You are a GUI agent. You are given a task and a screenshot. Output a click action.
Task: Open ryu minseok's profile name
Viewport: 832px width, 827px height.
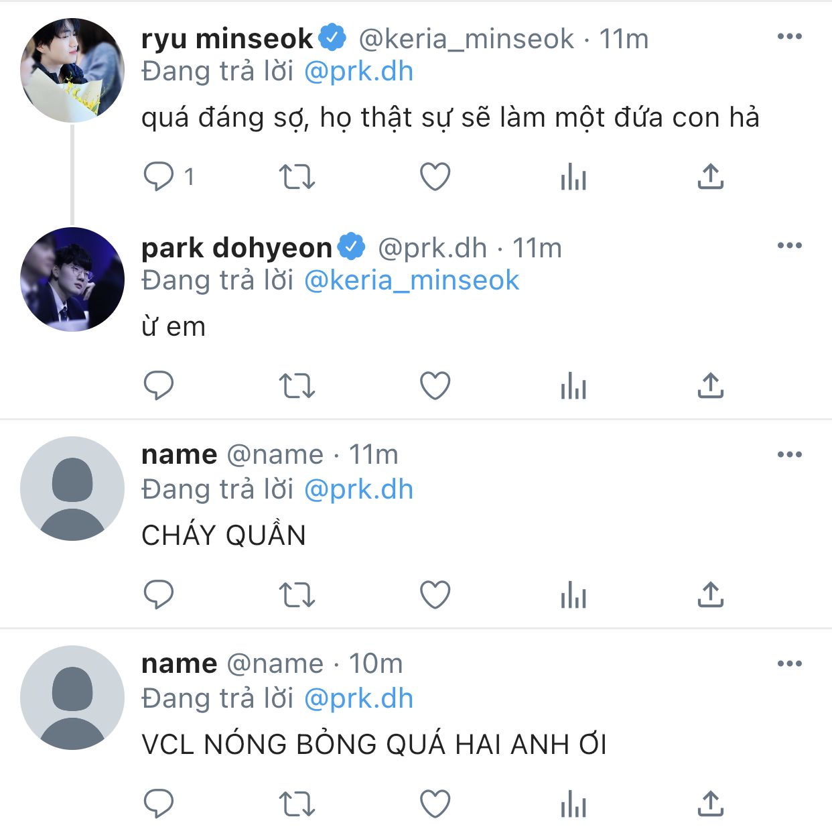coord(227,39)
